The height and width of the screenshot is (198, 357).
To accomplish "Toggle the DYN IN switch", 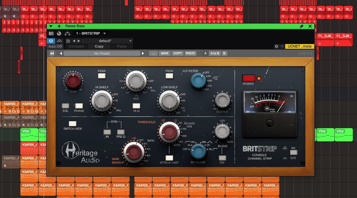I will pyautogui.click(x=107, y=132).
